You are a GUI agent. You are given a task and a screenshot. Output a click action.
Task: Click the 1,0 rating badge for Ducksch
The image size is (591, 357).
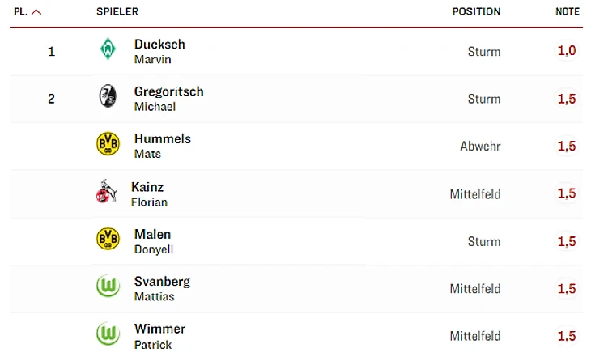pyautogui.click(x=566, y=50)
